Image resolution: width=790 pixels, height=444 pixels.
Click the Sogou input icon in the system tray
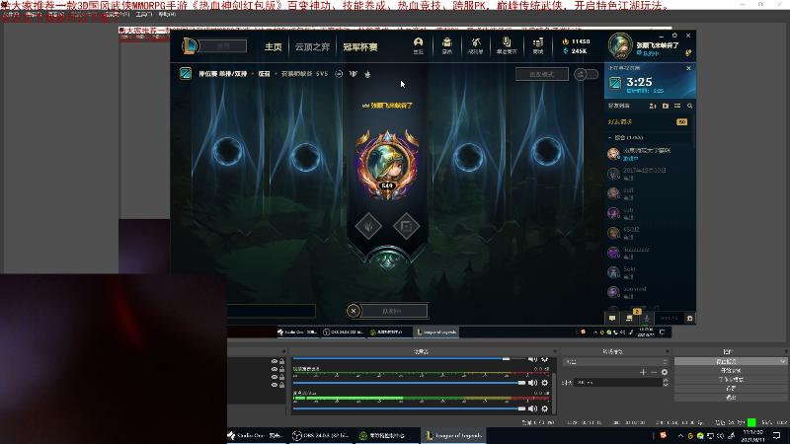[x=663, y=435]
